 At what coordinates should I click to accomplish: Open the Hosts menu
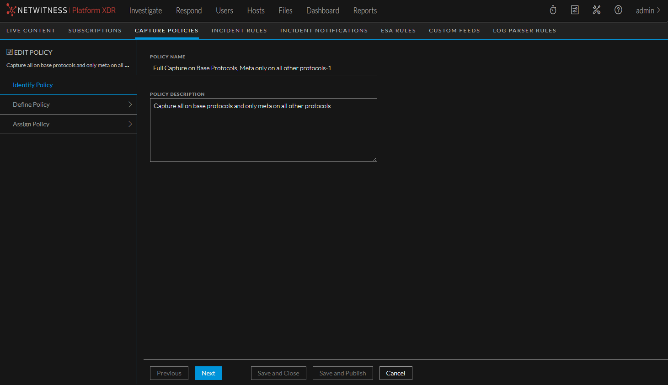click(256, 10)
